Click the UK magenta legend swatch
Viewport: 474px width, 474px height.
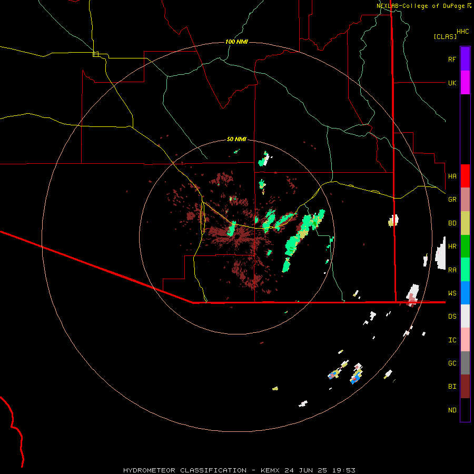(x=465, y=83)
